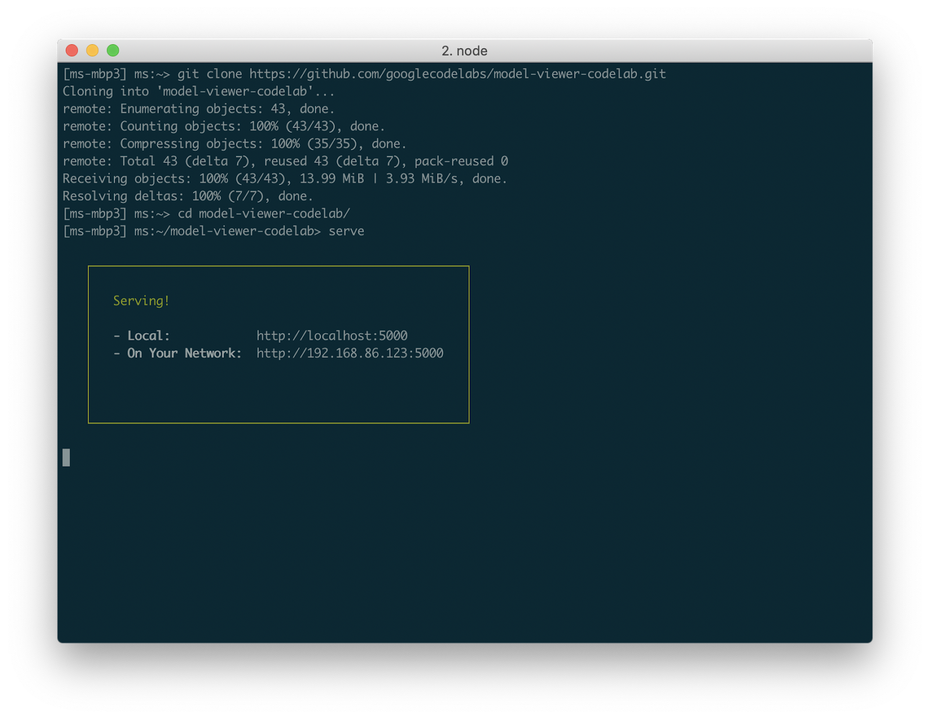The height and width of the screenshot is (719, 930).
Task: Click the "remote: Total 43" output line
Action: coord(285,161)
